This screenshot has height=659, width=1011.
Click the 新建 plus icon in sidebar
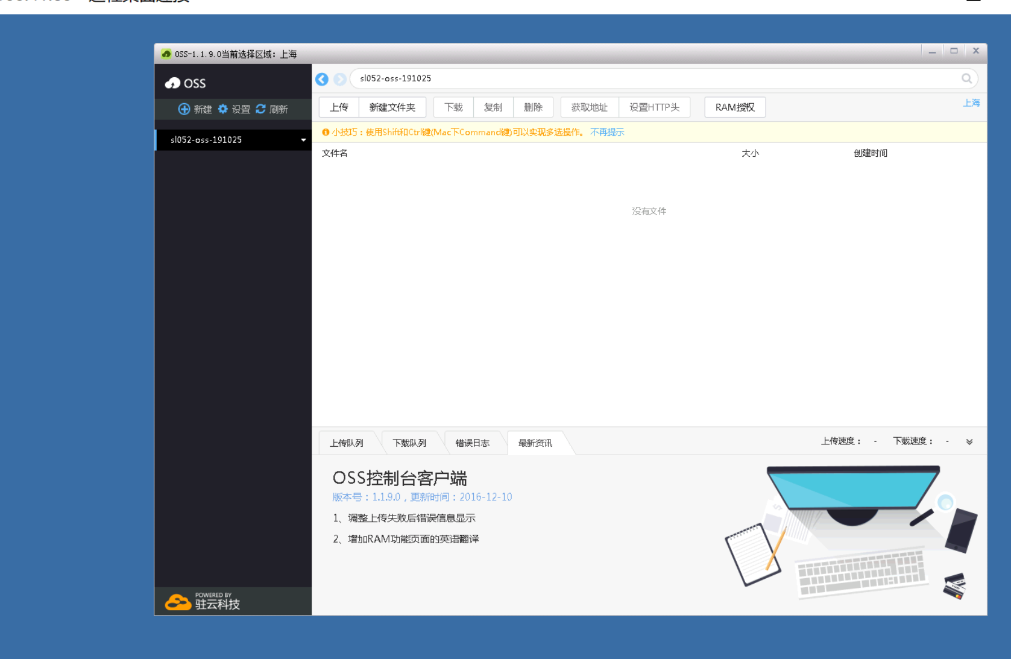click(x=184, y=109)
